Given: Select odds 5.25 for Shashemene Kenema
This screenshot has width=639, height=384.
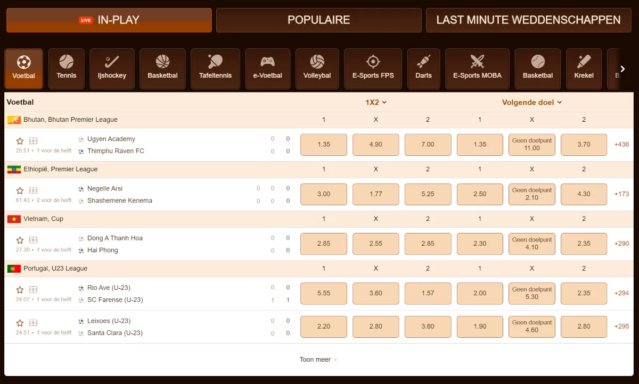Looking at the screenshot, I should click(428, 194).
